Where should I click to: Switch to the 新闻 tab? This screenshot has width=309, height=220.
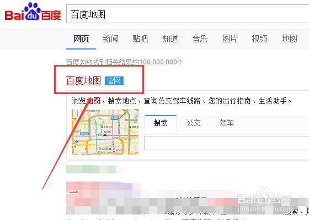click(110, 38)
